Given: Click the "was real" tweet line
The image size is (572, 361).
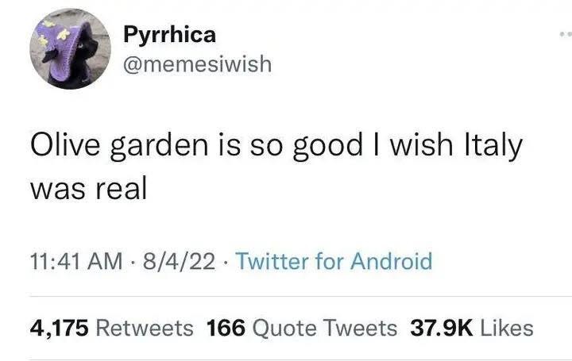Looking at the screenshot, I should pos(88,189).
